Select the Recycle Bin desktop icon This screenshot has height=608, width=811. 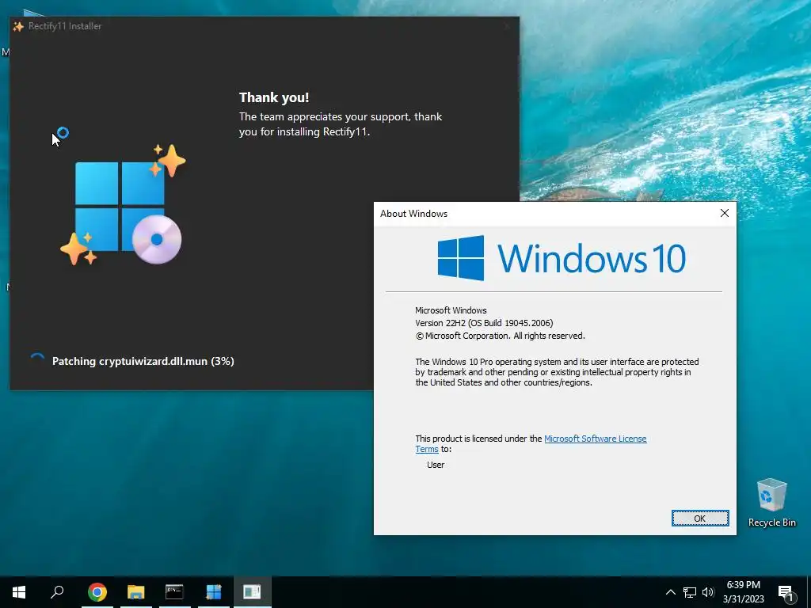coord(771,502)
